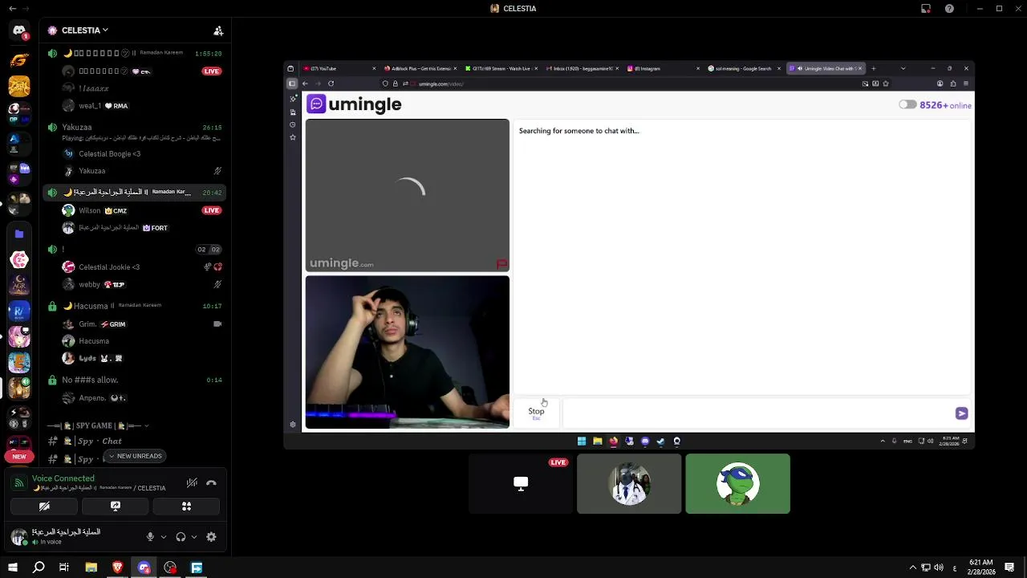Open new browser tab plus button
The width and height of the screenshot is (1027, 578).
(x=874, y=68)
